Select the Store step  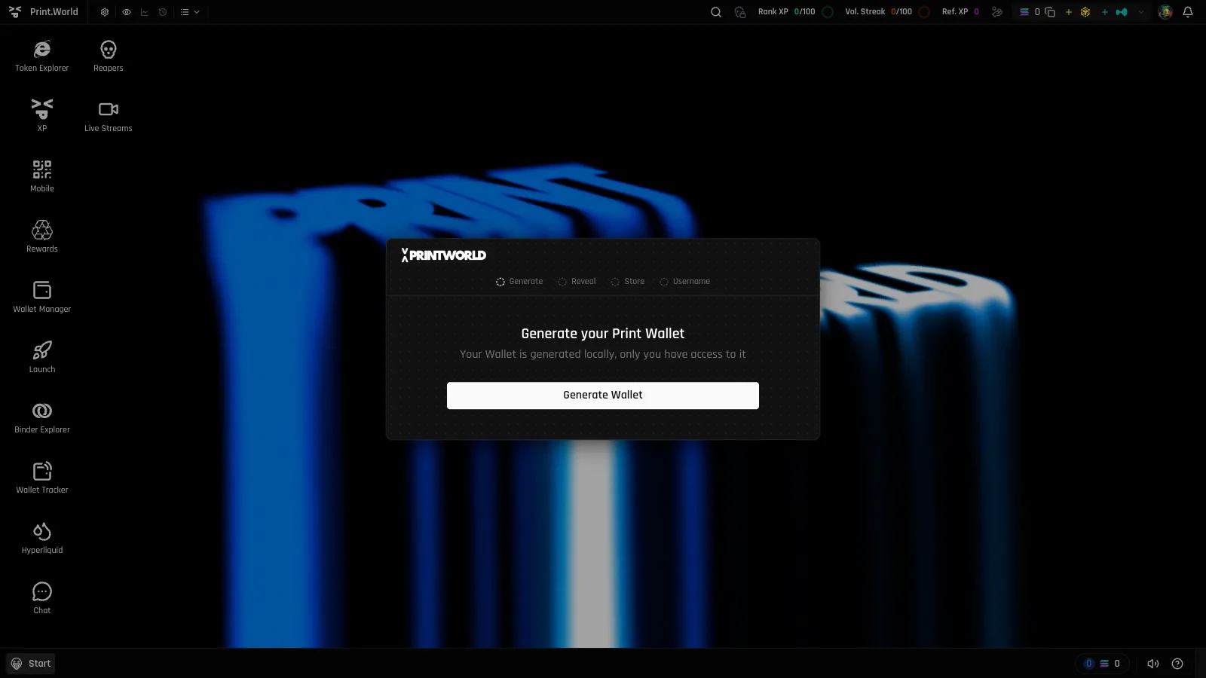[x=628, y=282]
